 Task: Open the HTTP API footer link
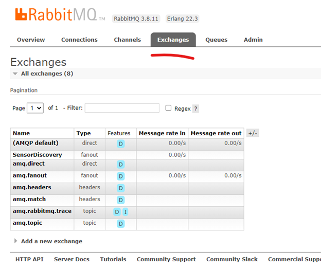(x=29, y=259)
